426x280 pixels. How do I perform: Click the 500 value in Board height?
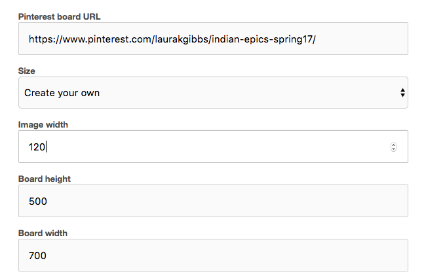click(38, 201)
